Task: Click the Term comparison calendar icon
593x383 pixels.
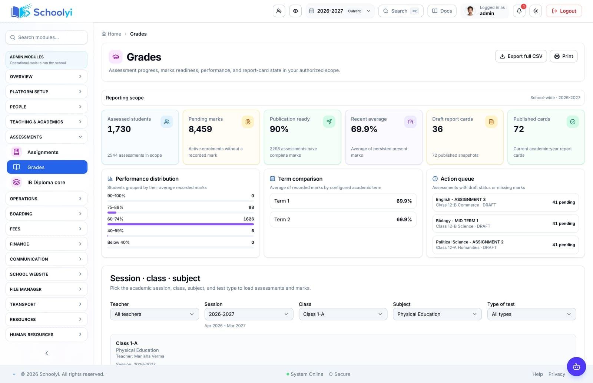Action: [272, 179]
